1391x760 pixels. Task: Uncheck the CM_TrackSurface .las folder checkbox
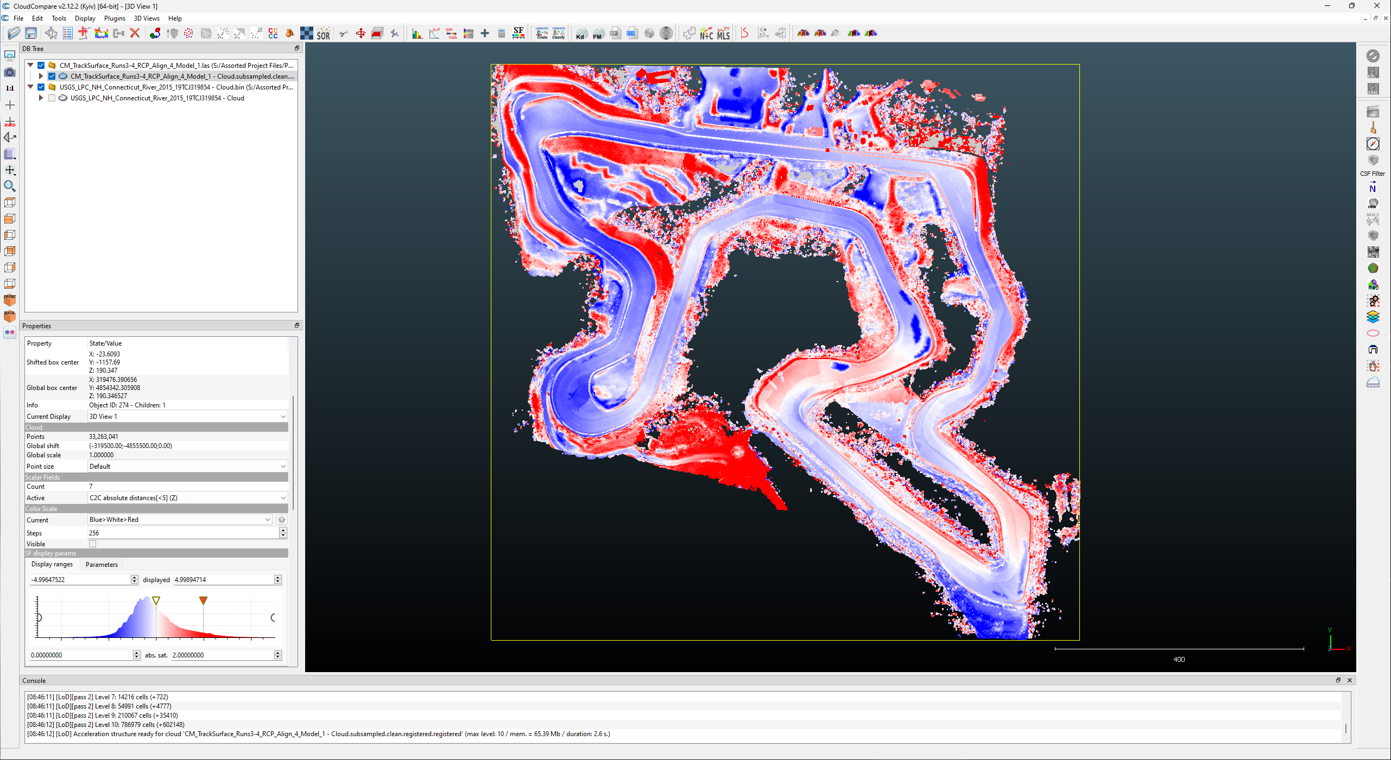pyautogui.click(x=41, y=65)
